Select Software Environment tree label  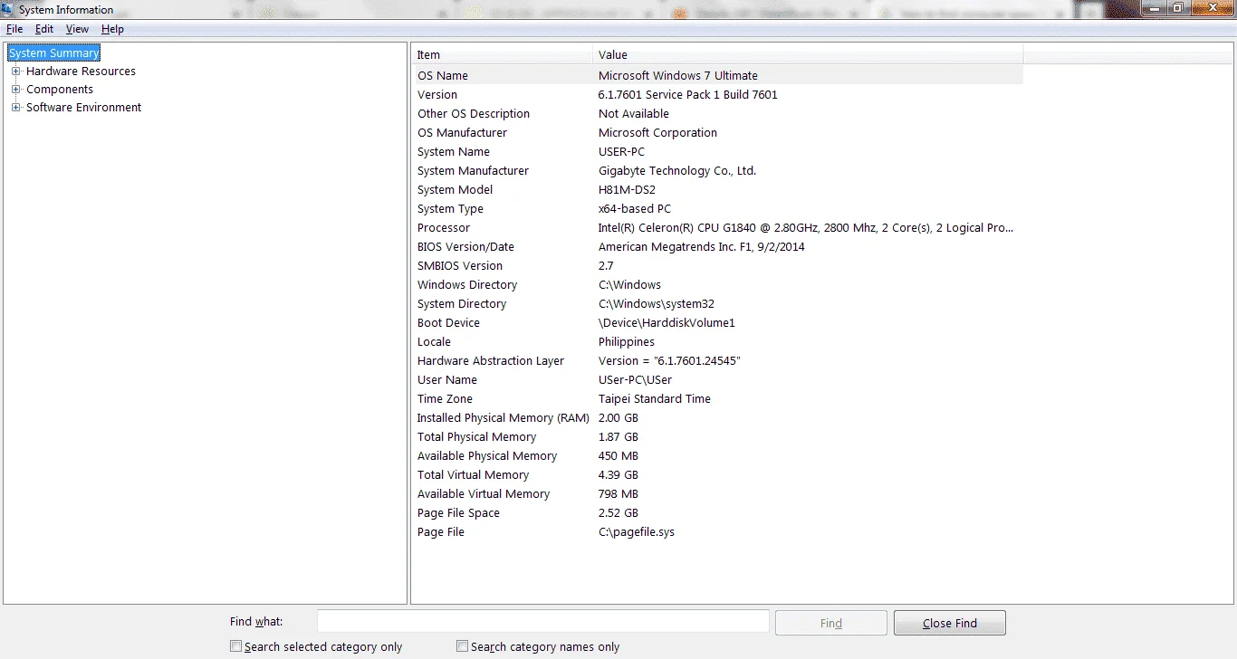(83, 108)
